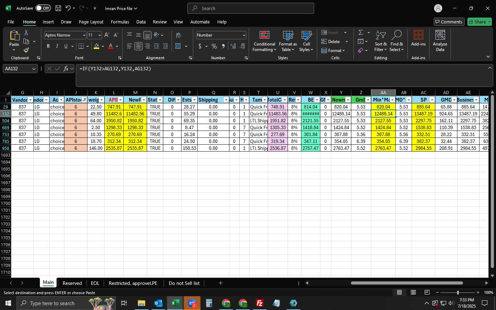Add a new sheet with plus button
The width and height of the screenshot is (496, 310).
pos(220,283)
